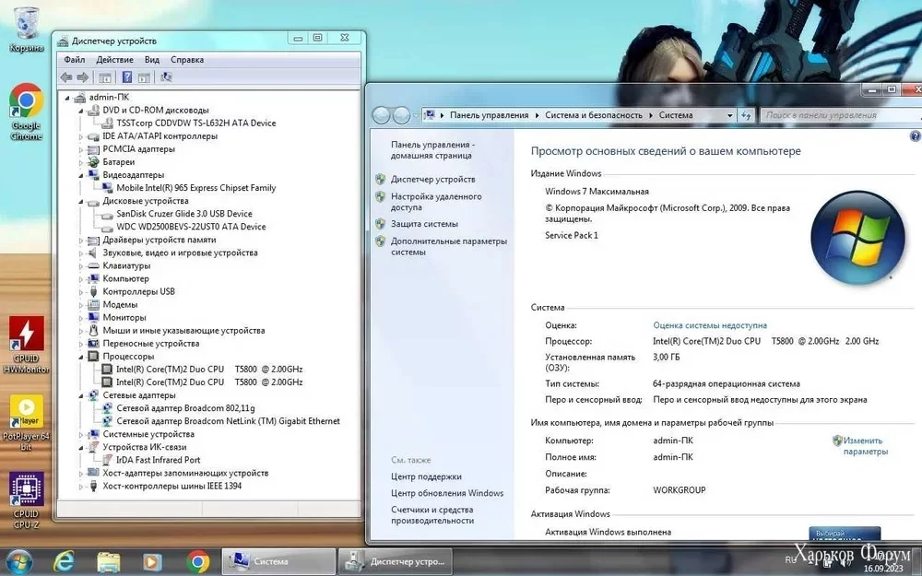Open Защита системы link

pos(424,224)
